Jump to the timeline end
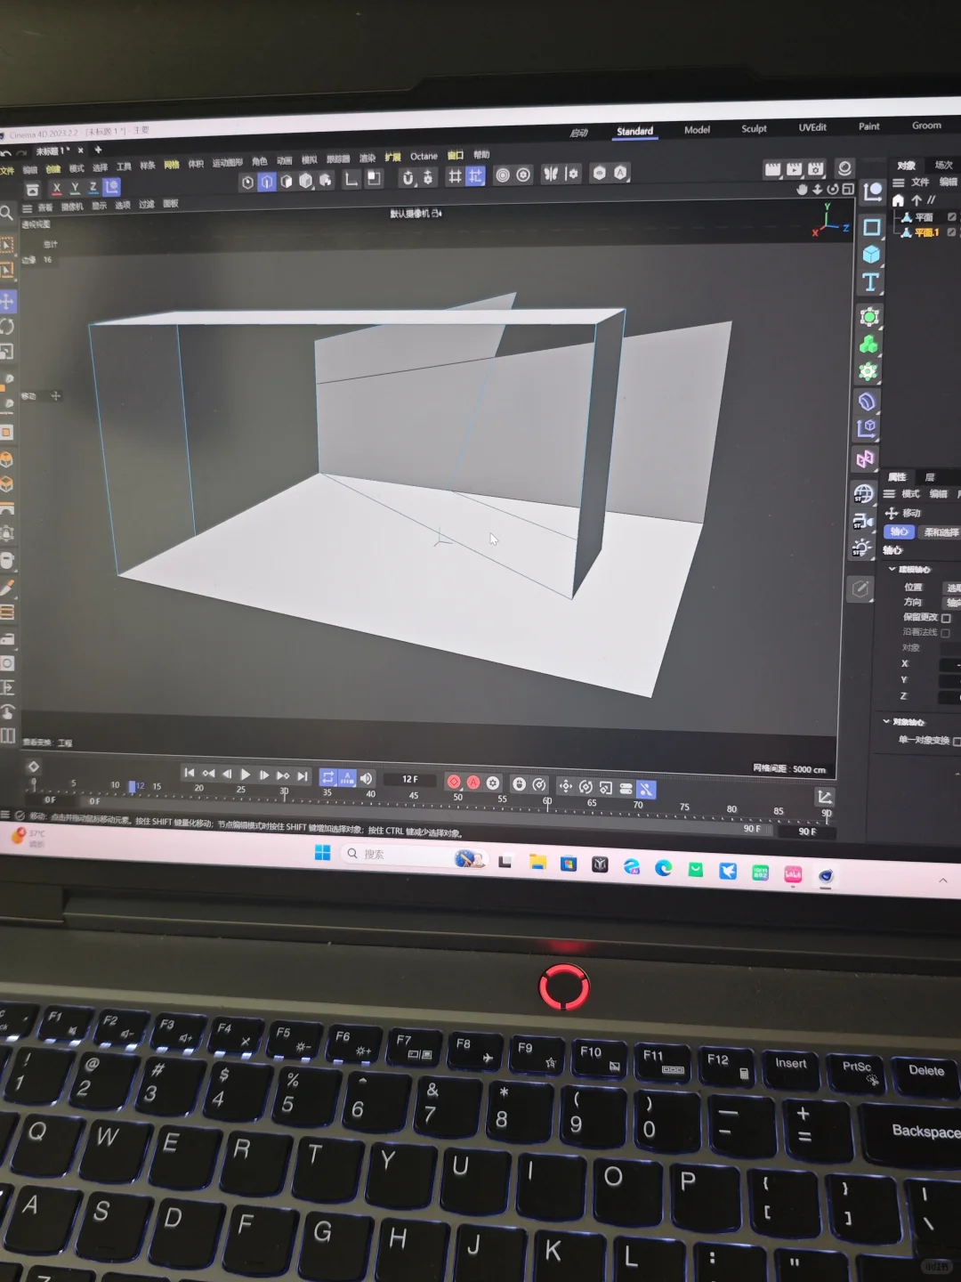The height and width of the screenshot is (1282, 961). [x=303, y=776]
